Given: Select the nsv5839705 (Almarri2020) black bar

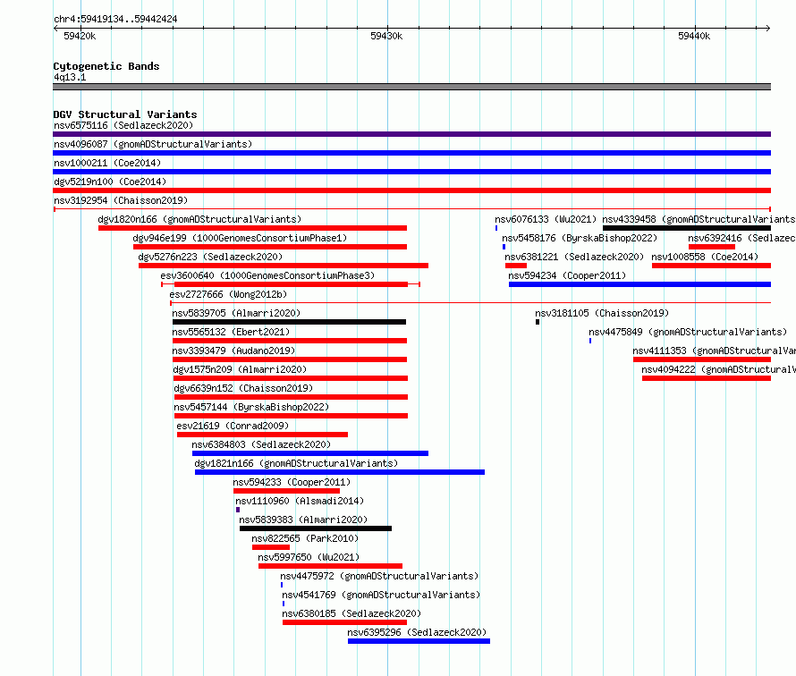Looking at the screenshot, I should [x=290, y=322].
